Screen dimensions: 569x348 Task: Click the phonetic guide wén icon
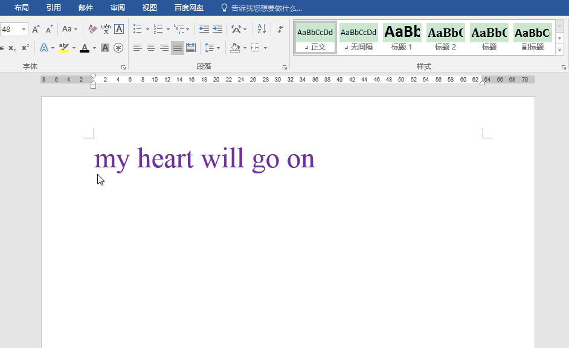click(106, 29)
